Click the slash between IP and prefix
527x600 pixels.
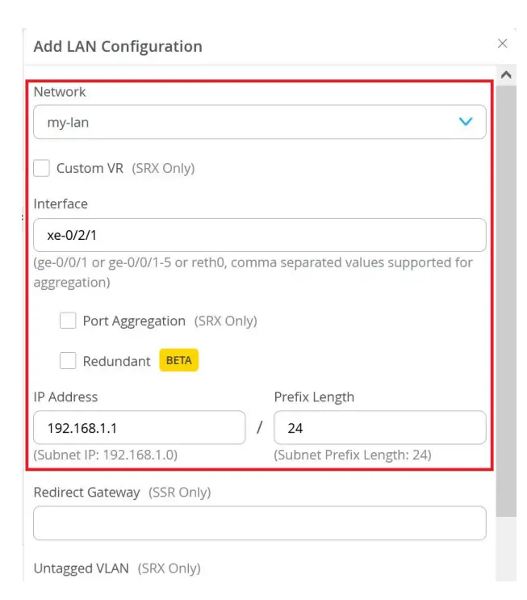point(259,428)
